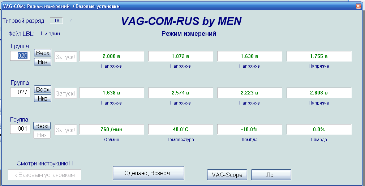Open VAG-Scope
365x186 pixels.
[227, 175]
